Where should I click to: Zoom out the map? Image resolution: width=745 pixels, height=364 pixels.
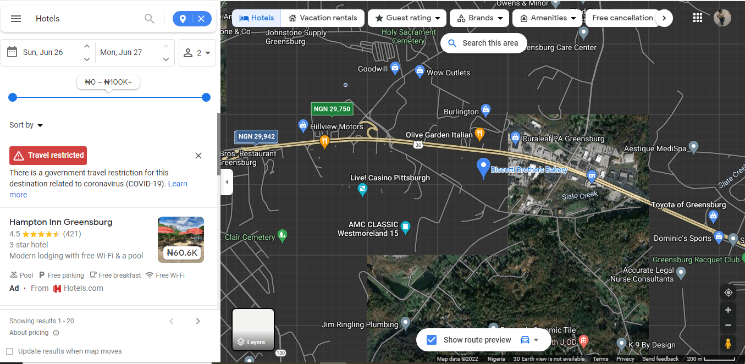click(x=728, y=325)
